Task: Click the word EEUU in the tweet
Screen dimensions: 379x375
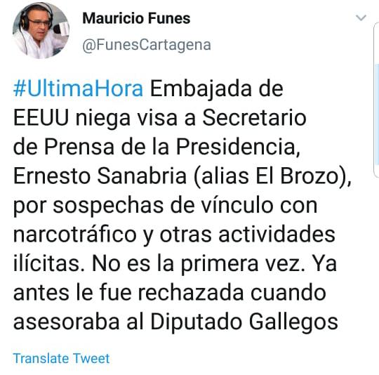Action: 41,118
